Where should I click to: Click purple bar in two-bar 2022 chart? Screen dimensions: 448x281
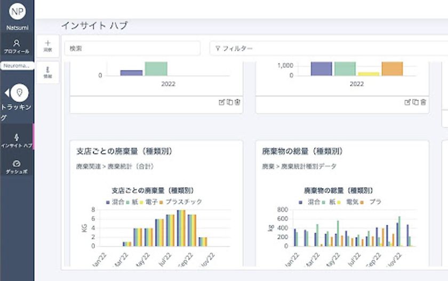(131, 73)
